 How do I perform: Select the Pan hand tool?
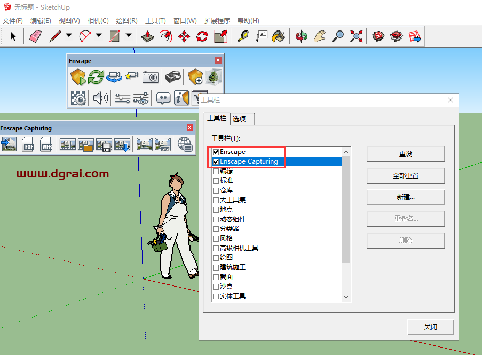click(x=320, y=36)
